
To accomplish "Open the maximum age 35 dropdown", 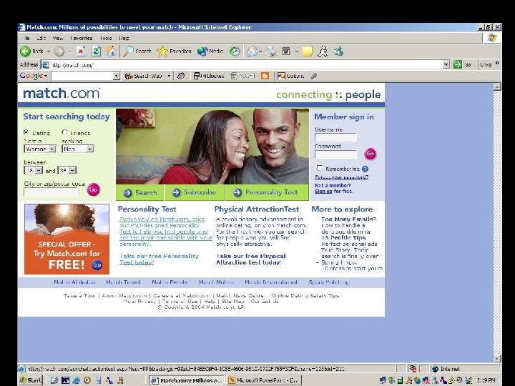I will click(x=67, y=170).
